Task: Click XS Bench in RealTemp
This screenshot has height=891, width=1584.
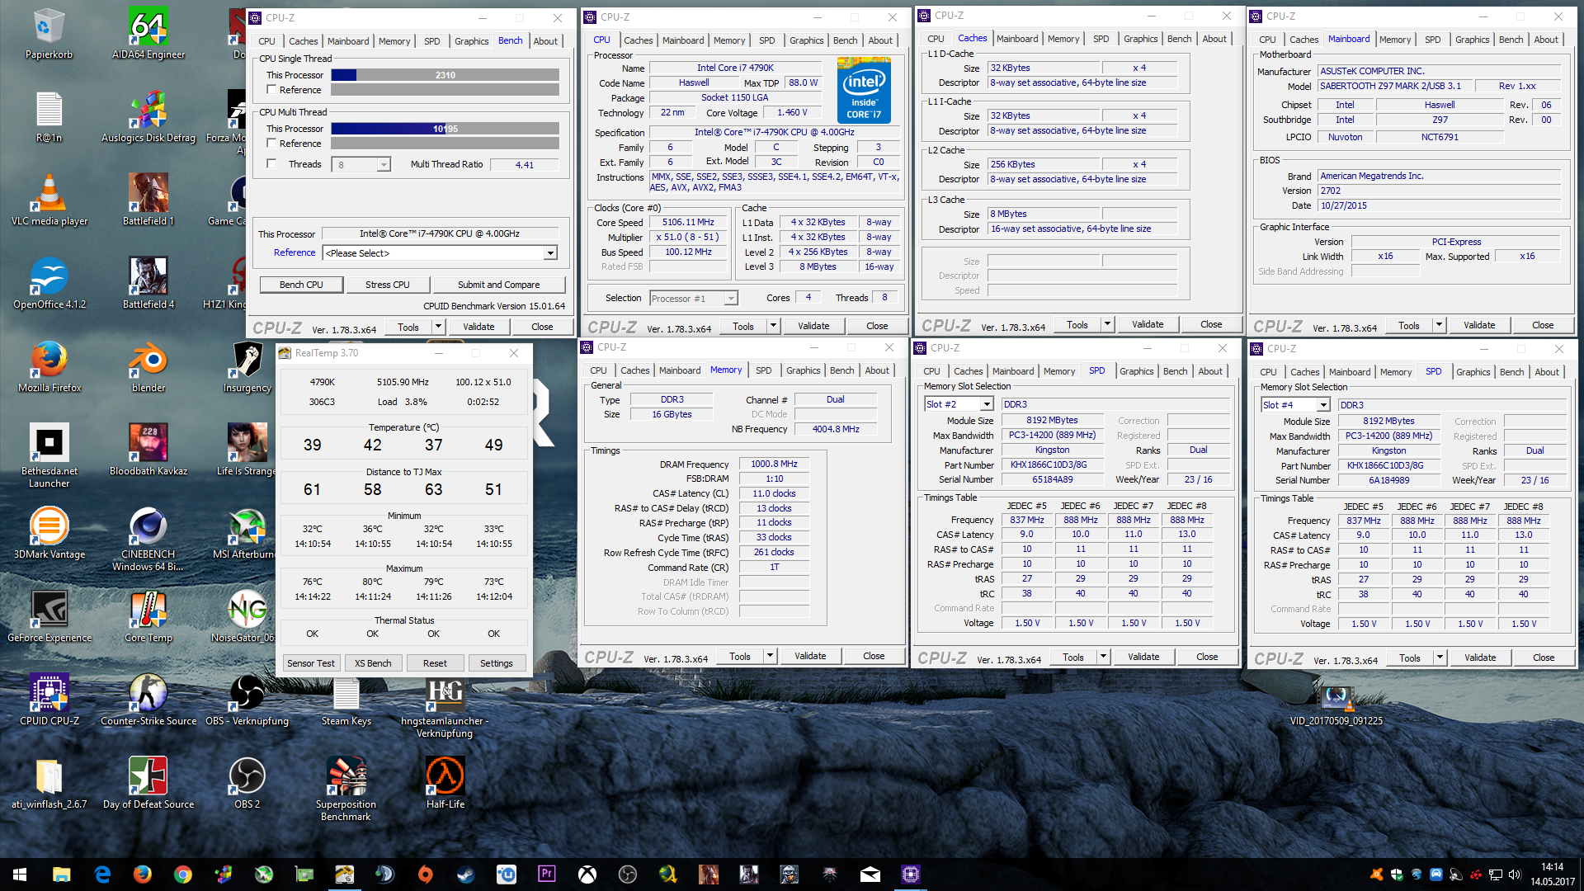Action: (x=373, y=663)
